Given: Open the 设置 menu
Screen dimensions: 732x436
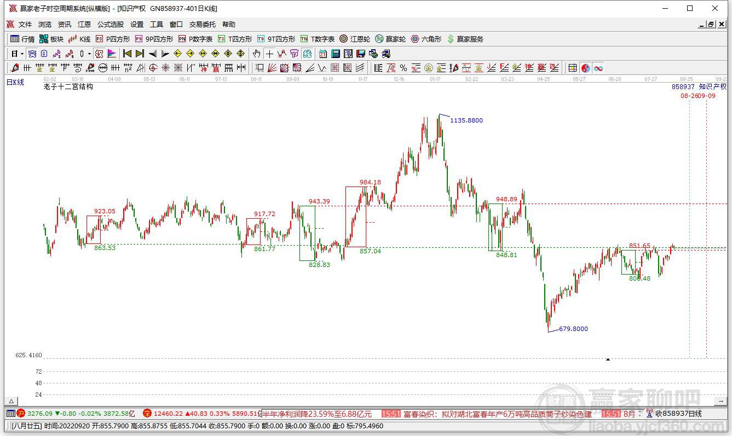Looking at the screenshot, I should pos(137,25).
